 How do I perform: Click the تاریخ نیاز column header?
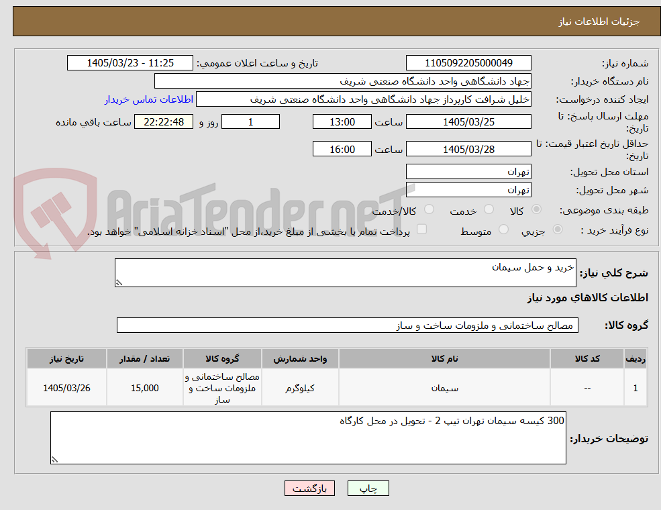pos(66,359)
